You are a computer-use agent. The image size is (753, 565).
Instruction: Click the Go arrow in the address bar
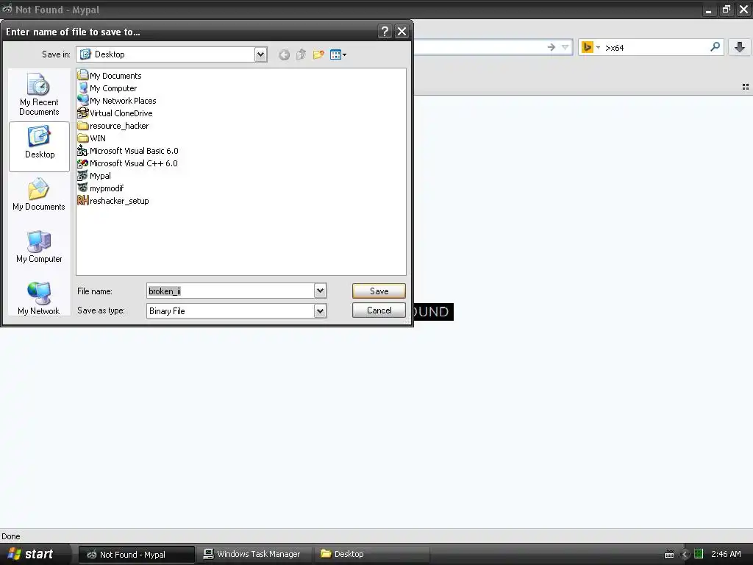(x=552, y=47)
